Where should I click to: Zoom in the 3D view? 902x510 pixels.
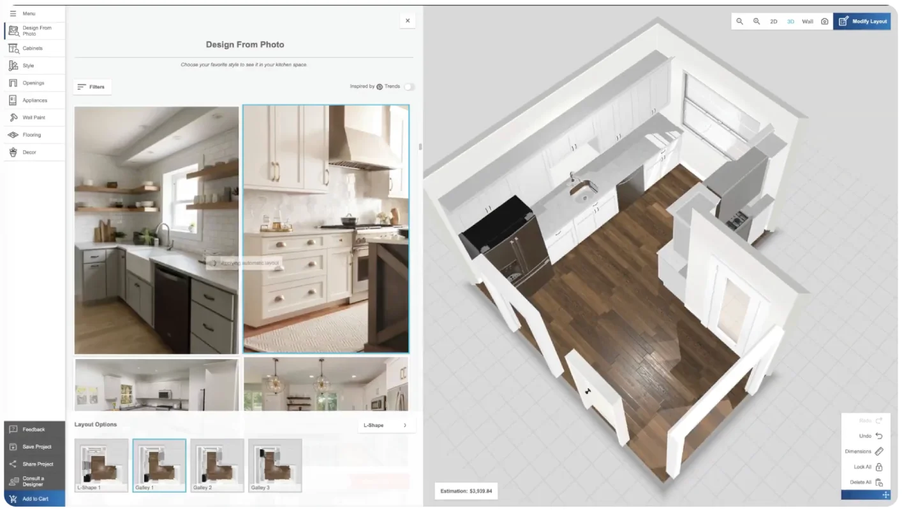coord(757,21)
